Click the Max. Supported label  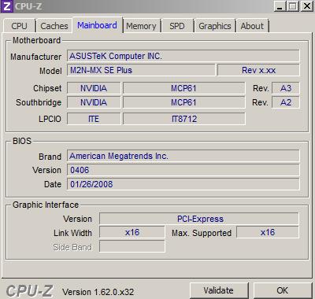point(202,233)
